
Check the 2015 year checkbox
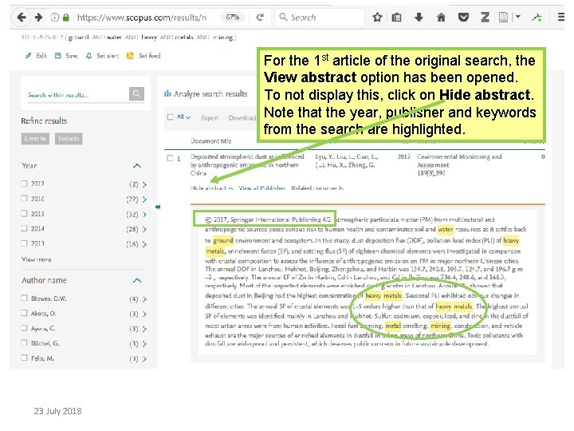[24, 213]
